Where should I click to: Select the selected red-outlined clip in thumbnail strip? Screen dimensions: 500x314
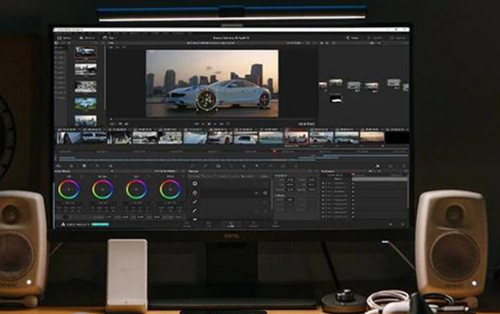[296, 138]
